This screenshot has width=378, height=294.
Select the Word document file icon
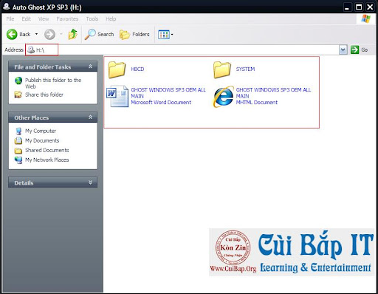(117, 96)
